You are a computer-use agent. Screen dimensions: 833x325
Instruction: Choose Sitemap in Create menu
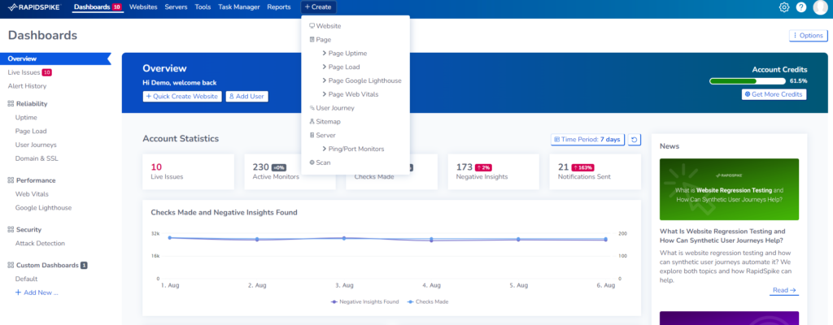pyautogui.click(x=325, y=122)
